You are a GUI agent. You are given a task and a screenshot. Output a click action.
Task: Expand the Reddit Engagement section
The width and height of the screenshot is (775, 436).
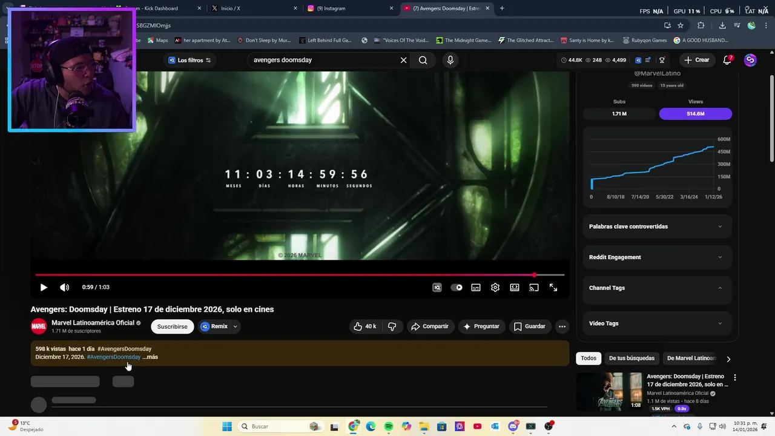coord(657,257)
